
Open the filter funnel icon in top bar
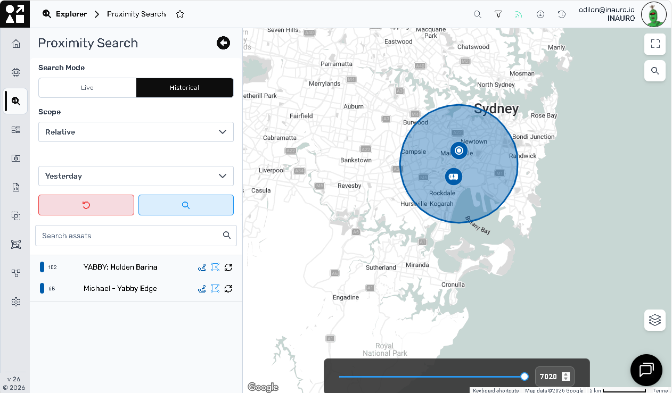pos(498,14)
